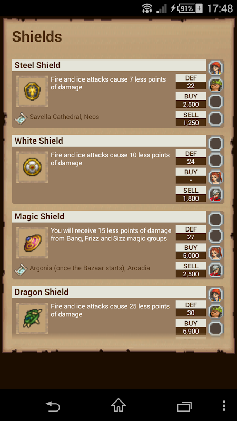Select Hero portrait on Dragon Shield row
Viewport: 237px width, 421px height.
216,295
